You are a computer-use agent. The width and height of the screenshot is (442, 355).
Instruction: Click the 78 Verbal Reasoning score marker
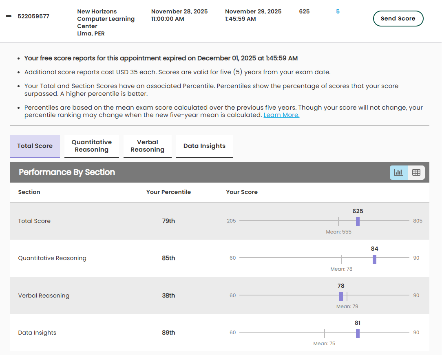[341, 296]
